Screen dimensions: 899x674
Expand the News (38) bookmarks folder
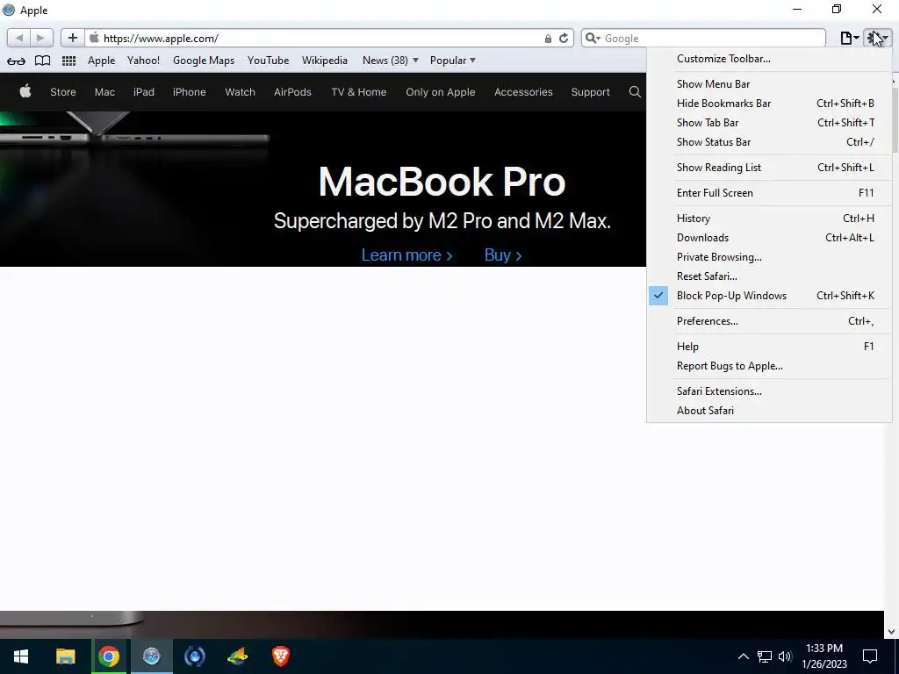point(391,61)
